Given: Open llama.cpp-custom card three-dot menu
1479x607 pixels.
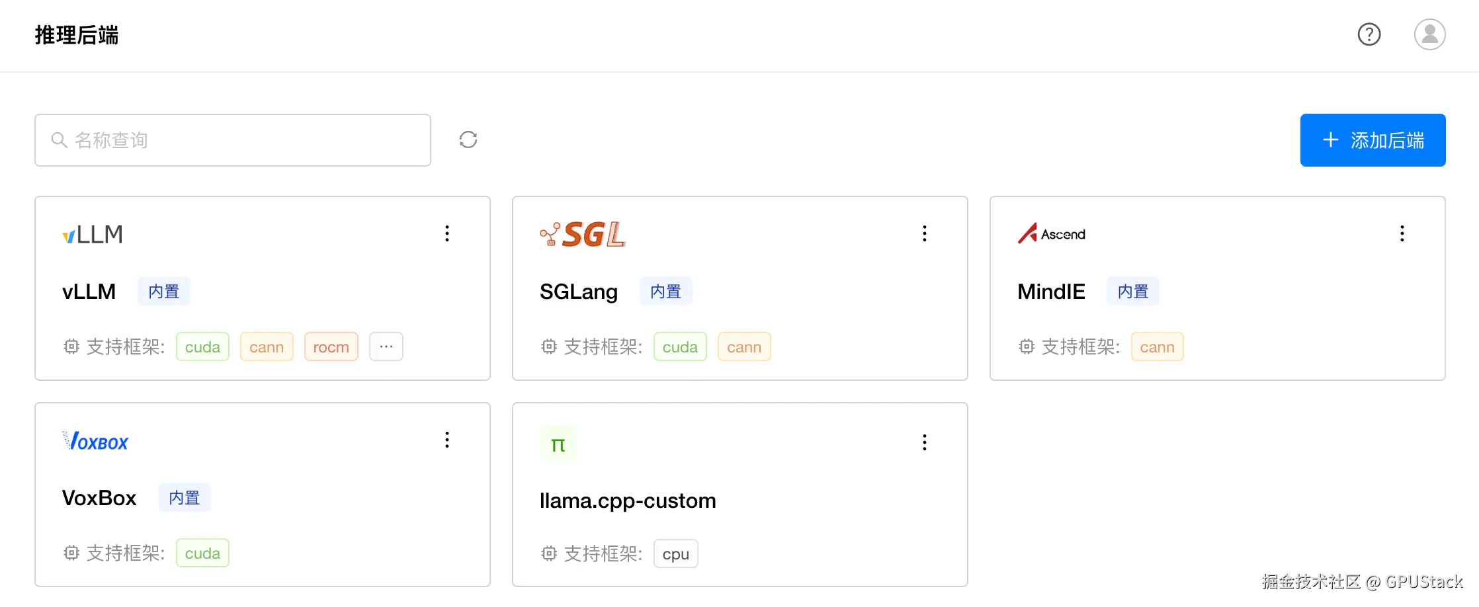Looking at the screenshot, I should 925,442.
